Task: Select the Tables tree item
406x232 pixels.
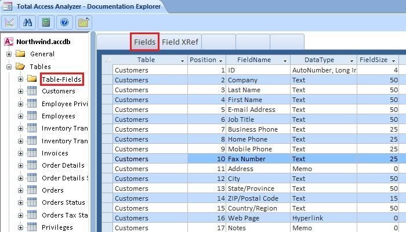Action: pos(40,67)
